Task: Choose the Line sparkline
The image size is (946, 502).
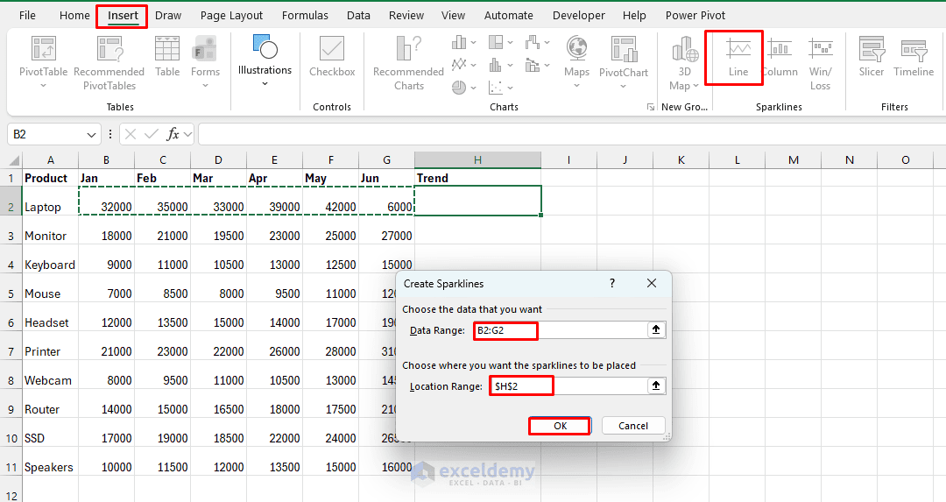Action: [x=738, y=57]
